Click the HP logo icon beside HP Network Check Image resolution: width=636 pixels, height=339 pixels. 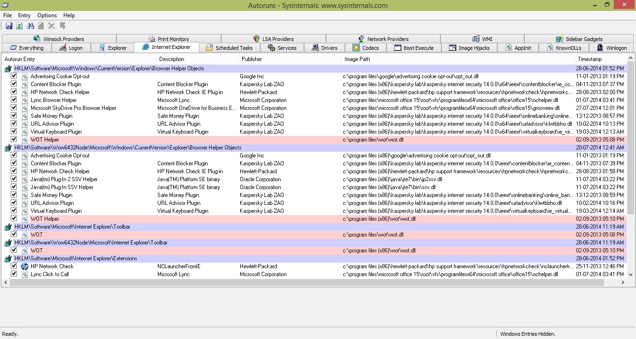(25, 266)
